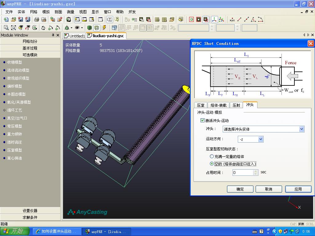Collapse the 可选模块 module section
The height and width of the screenshot is (236, 315).
pos(30,55)
